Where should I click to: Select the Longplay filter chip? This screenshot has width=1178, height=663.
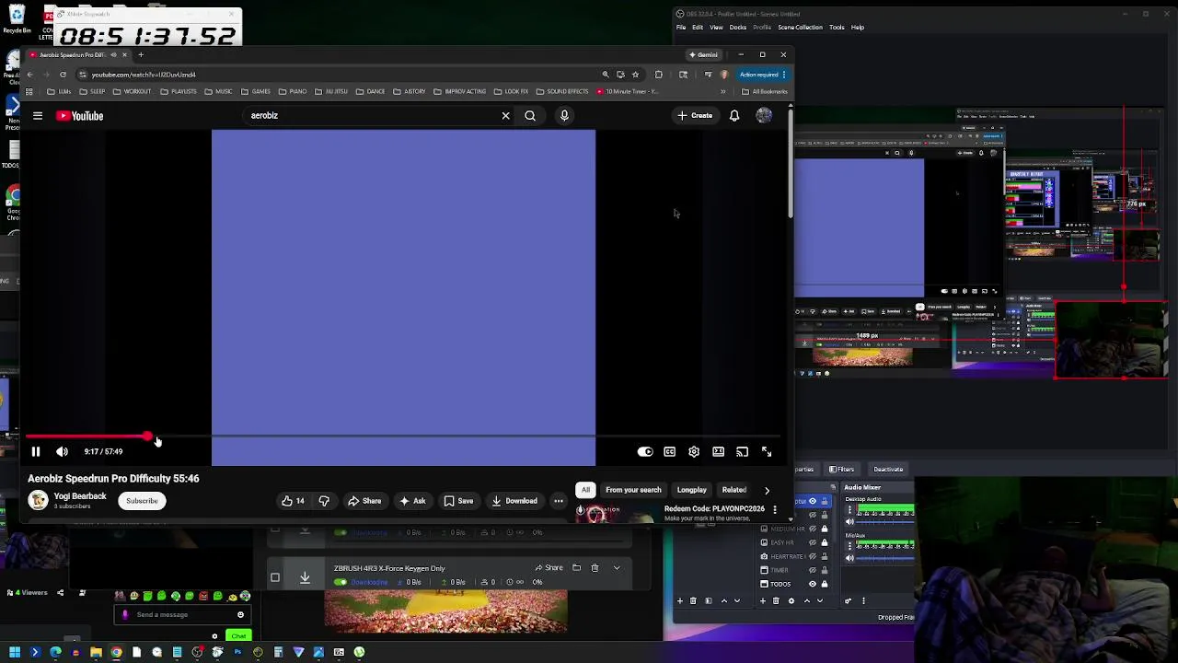click(692, 490)
